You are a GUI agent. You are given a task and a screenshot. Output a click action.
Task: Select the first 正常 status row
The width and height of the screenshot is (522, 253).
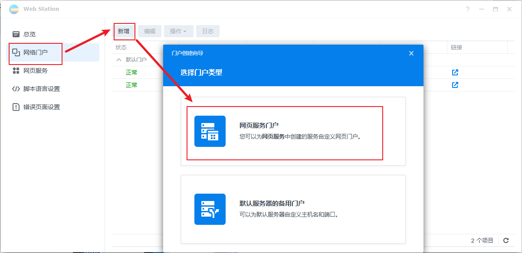tap(131, 72)
